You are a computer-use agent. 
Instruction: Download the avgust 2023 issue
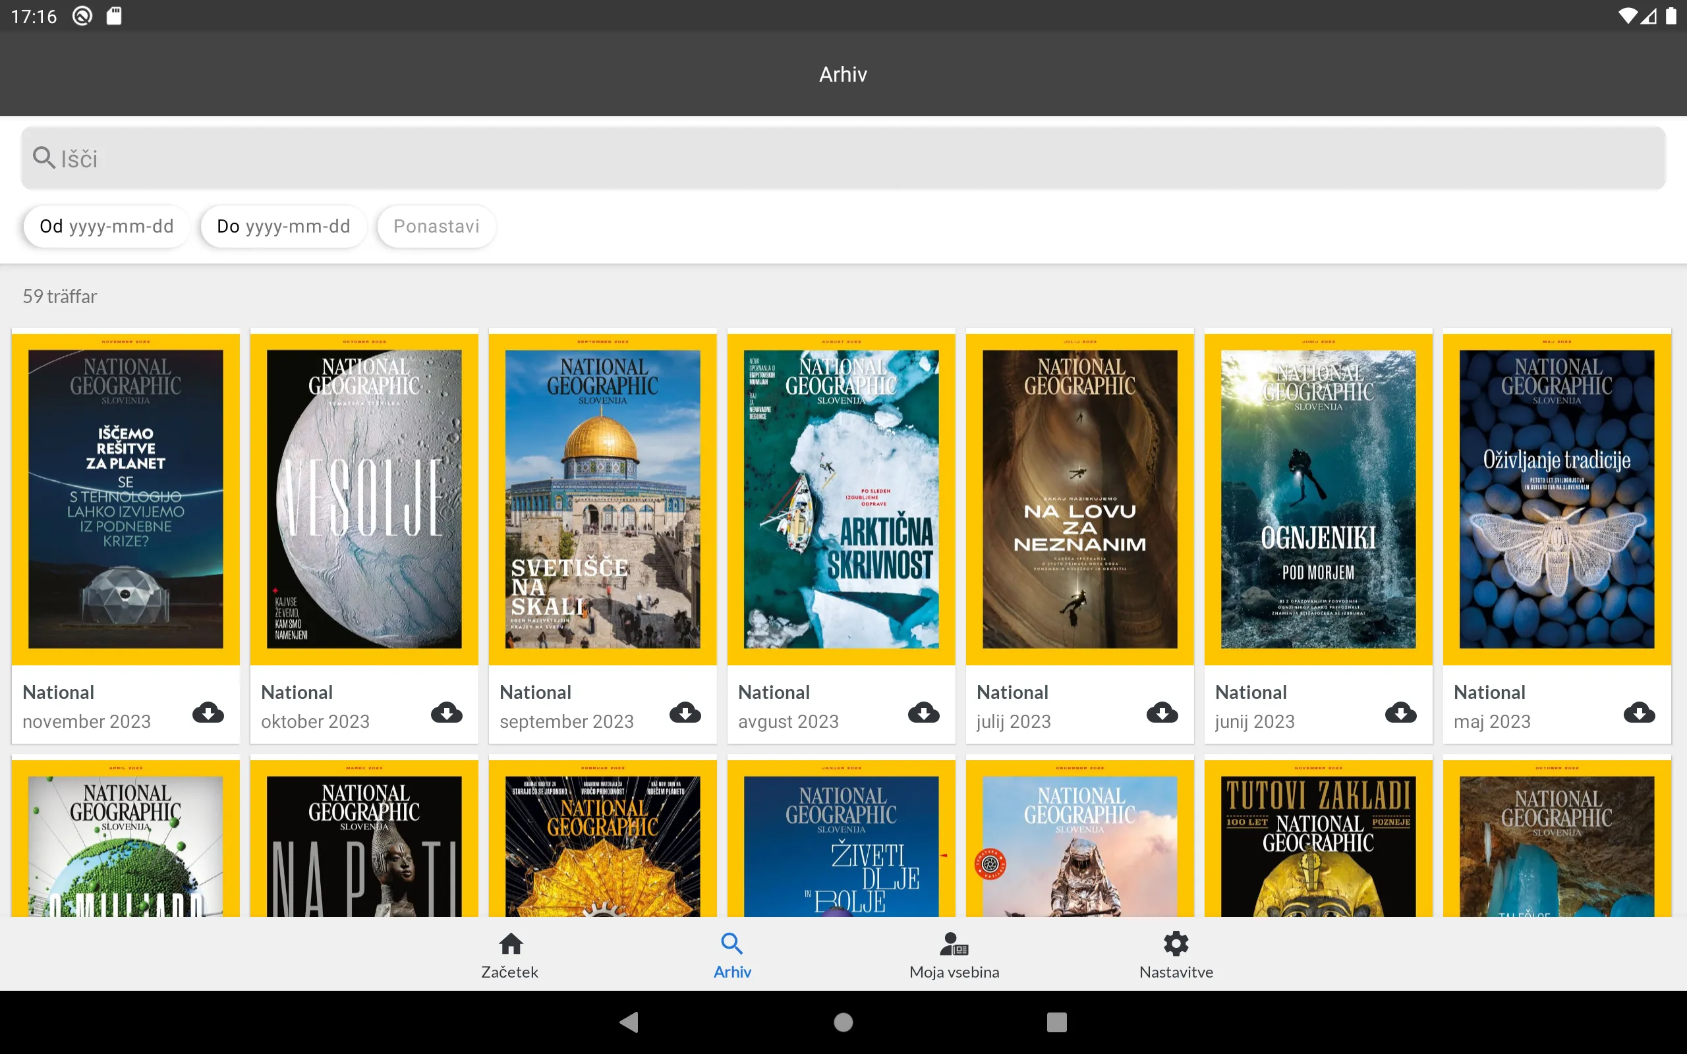pyautogui.click(x=924, y=712)
